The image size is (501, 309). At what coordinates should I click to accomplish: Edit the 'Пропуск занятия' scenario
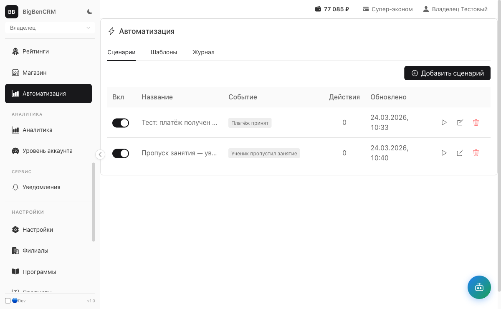coord(460,153)
